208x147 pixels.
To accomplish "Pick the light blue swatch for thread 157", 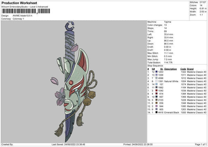I will pos(157,84).
